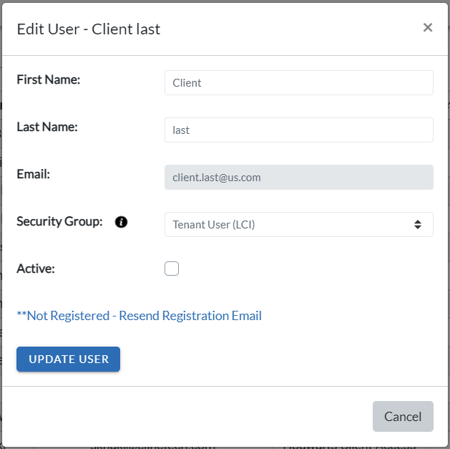Open the Security Group dropdown
450x449 pixels.
(298, 225)
